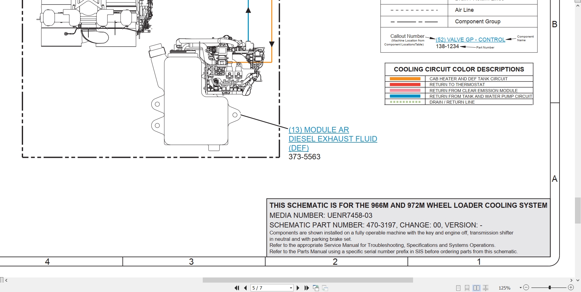581x292 pixels.
Task: Switch to single page view
Action: 458,288
